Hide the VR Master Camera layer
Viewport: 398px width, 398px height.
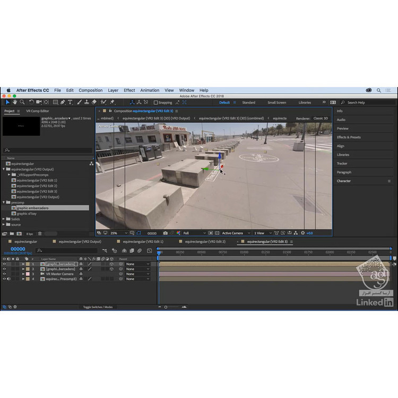(4, 274)
